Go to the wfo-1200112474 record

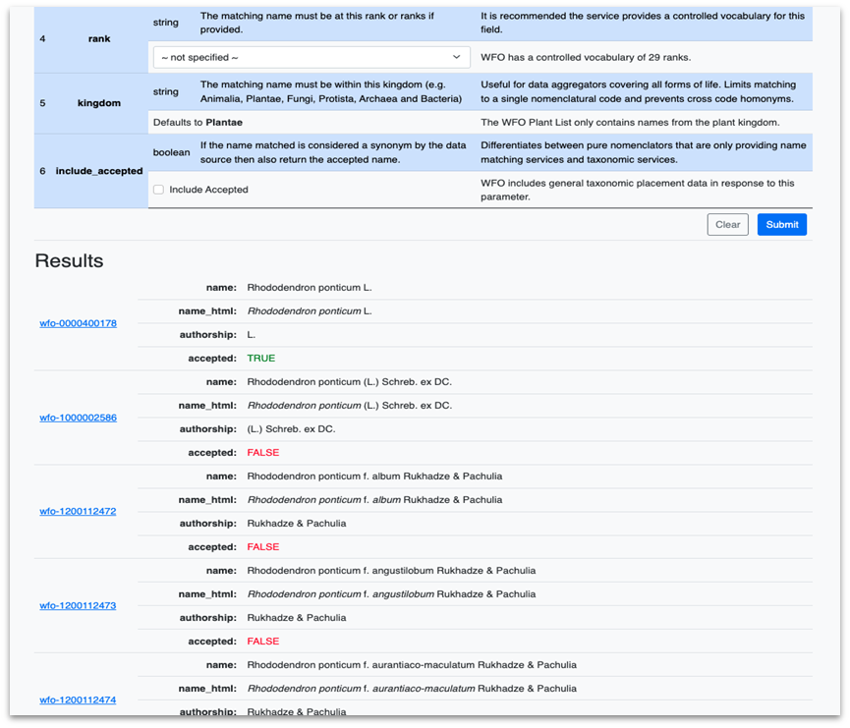[x=78, y=700]
